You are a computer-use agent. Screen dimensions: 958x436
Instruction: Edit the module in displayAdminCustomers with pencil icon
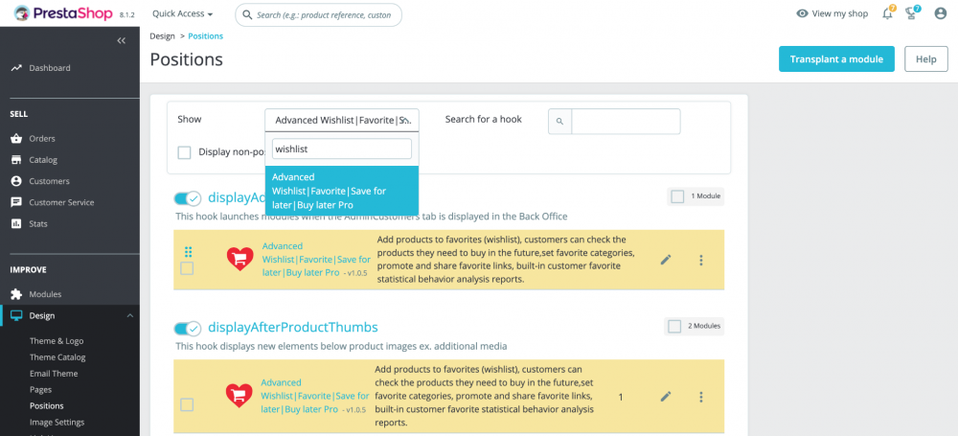pyautogui.click(x=666, y=260)
